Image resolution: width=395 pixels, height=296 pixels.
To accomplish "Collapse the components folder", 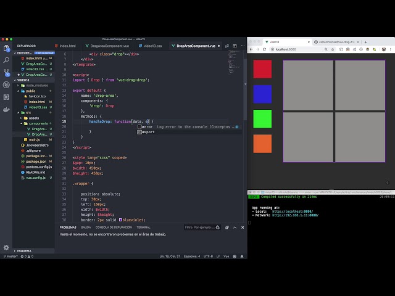I will [21, 123].
